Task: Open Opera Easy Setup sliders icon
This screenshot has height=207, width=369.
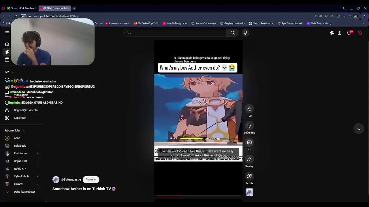Action: point(350,16)
